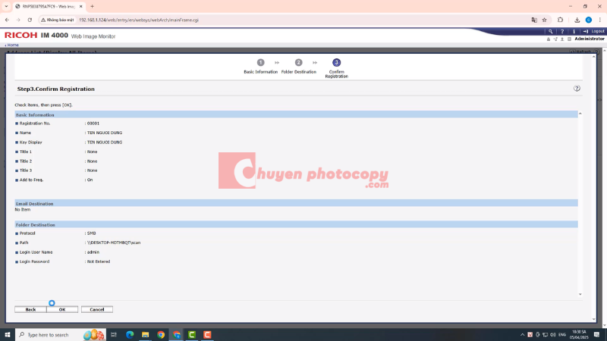Click the Basic Information section header
Image resolution: width=607 pixels, height=341 pixels.
(x=296, y=115)
